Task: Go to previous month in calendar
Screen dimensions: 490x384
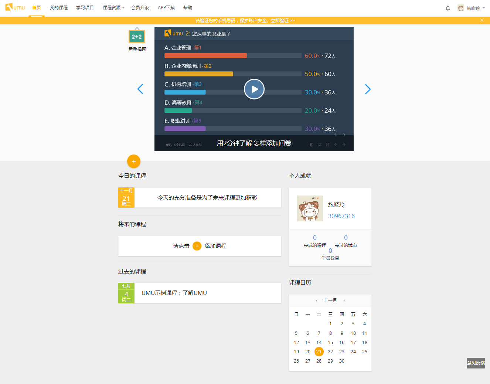Action: click(317, 301)
